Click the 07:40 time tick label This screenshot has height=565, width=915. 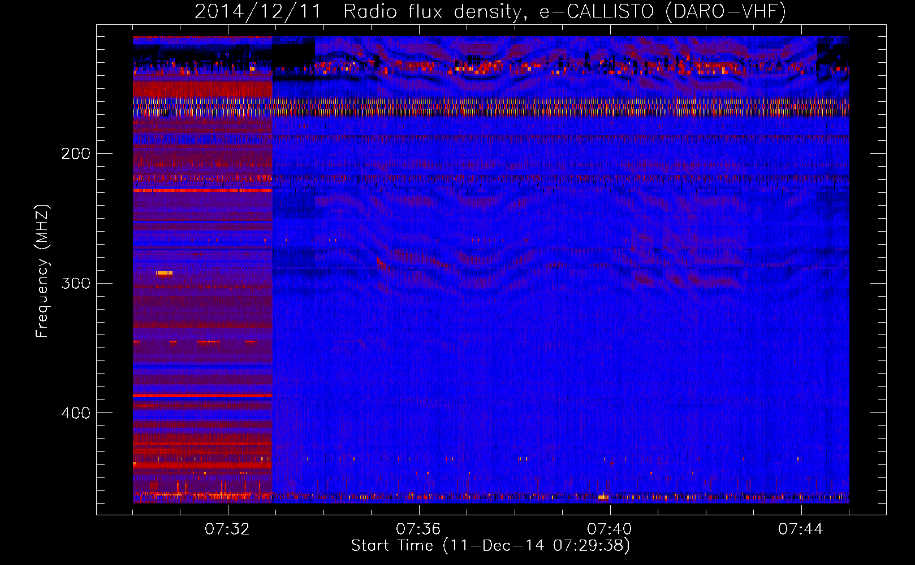pos(610,529)
